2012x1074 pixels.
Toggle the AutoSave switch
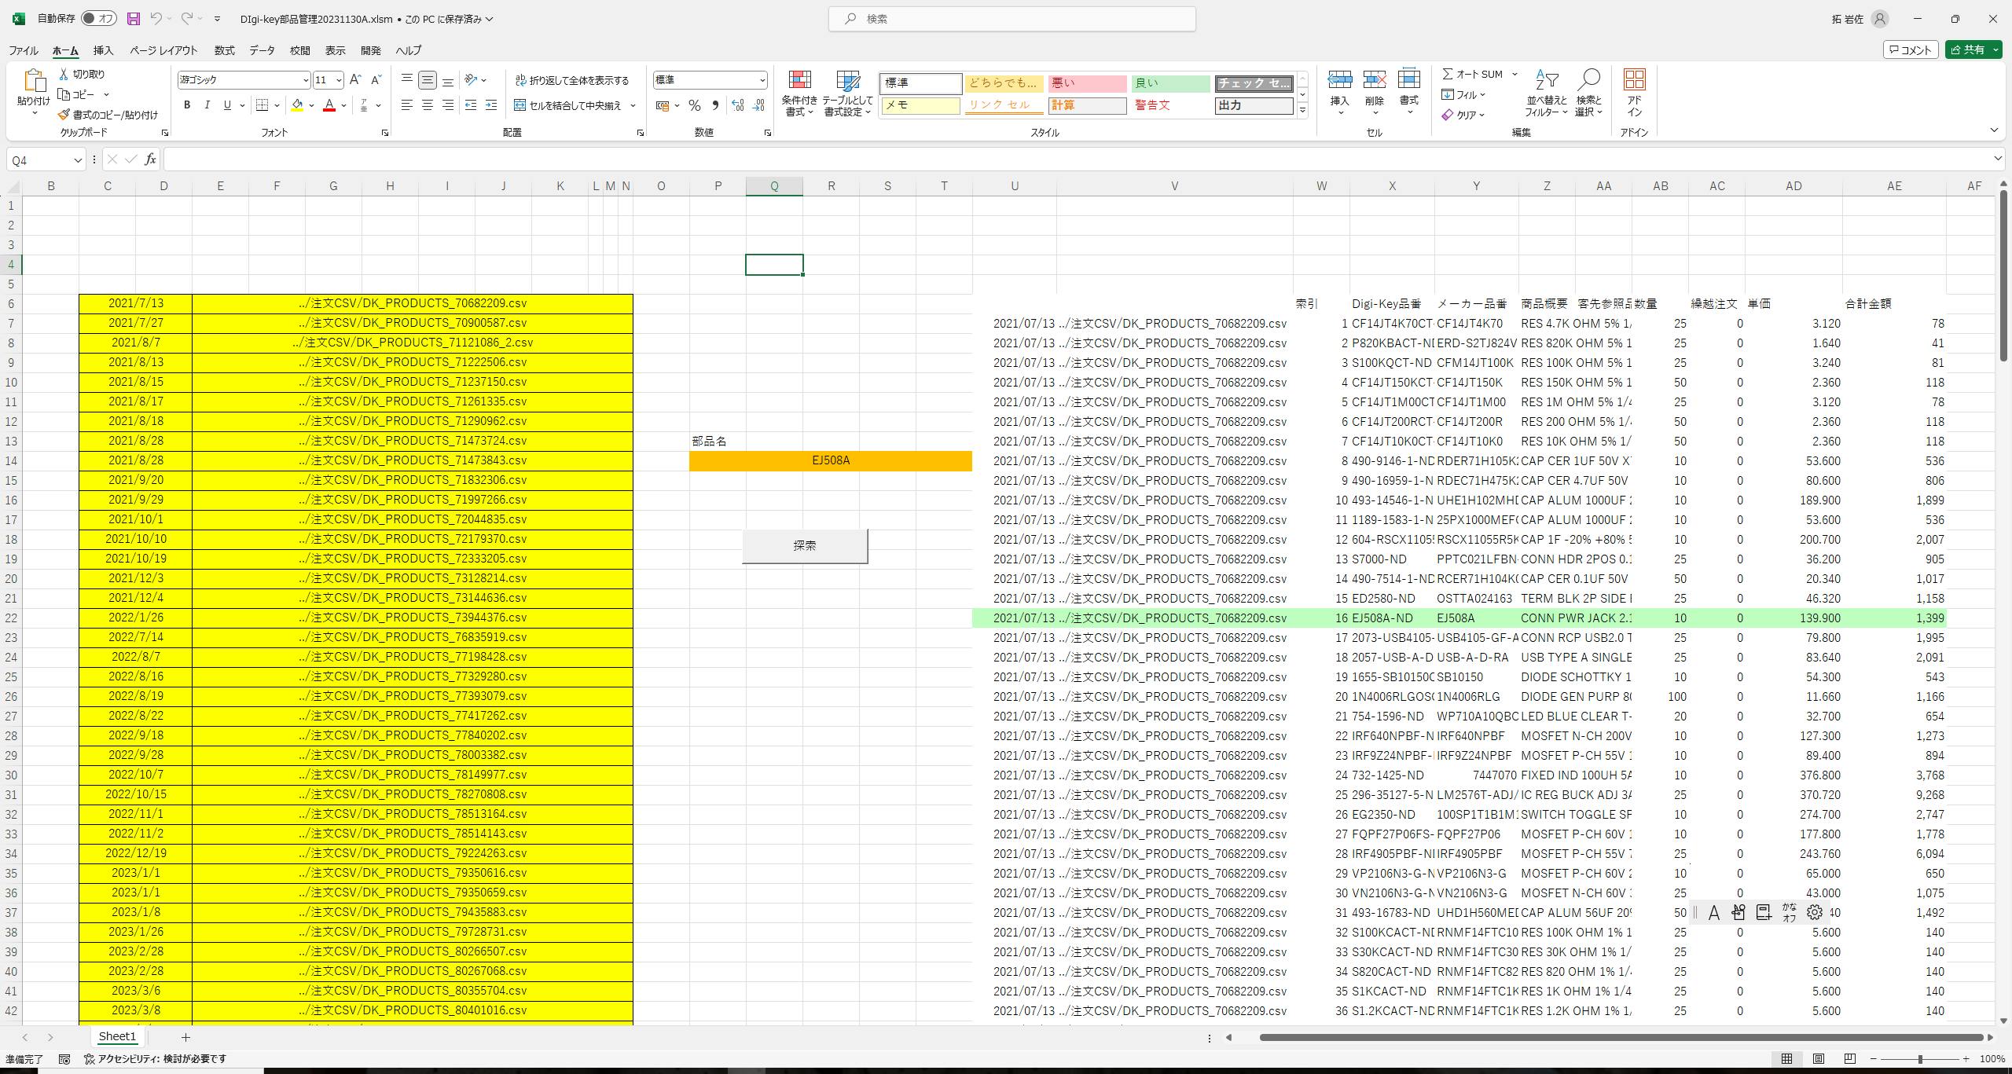pyautogui.click(x=98, y=19)
